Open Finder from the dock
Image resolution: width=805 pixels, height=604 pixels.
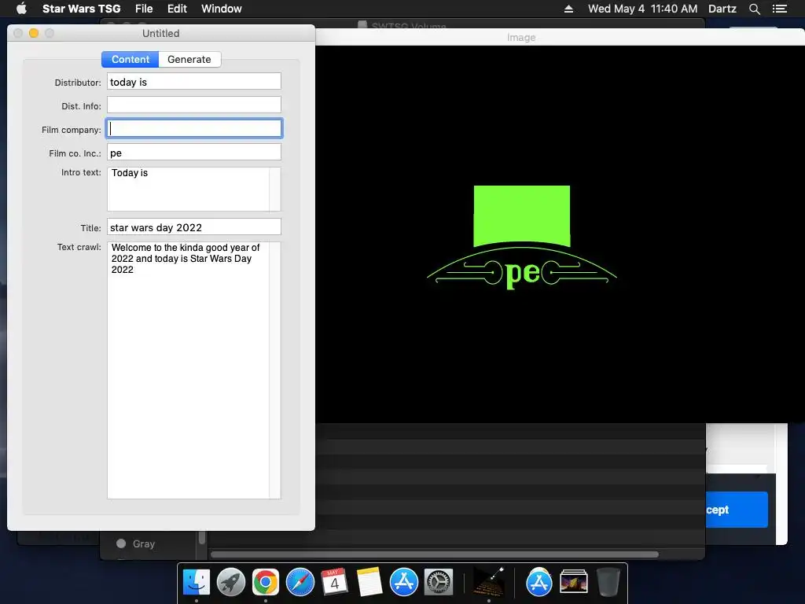pos(197,583)
